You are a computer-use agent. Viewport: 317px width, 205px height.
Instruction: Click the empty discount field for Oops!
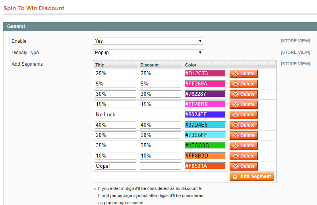[160, 166]
